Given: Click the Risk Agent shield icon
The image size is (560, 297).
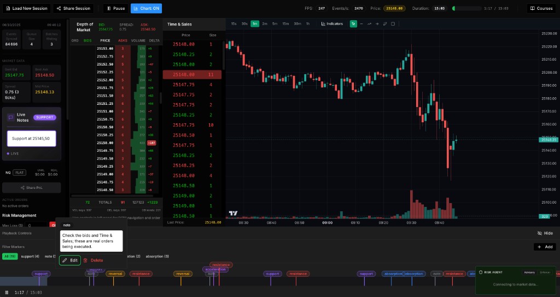Looking at the screenshot, I should (481, 272).
